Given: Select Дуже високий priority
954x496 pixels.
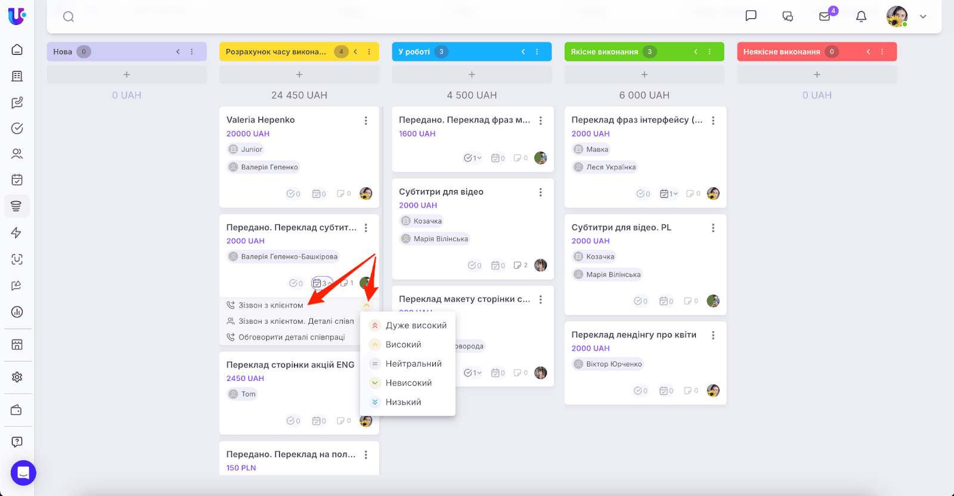Looking at the screenshot, I should pyautogui.click(x=408, y=325).
